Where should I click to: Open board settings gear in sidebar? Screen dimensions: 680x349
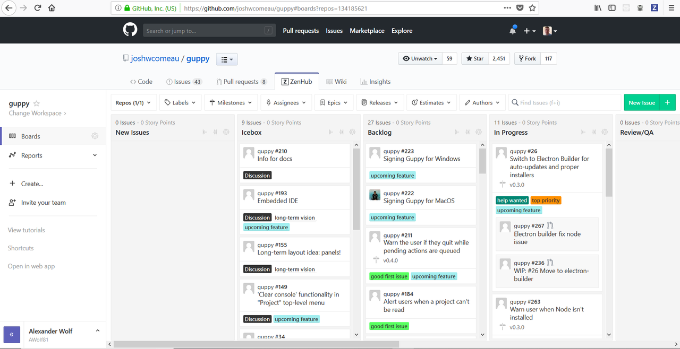click(95, 136)
